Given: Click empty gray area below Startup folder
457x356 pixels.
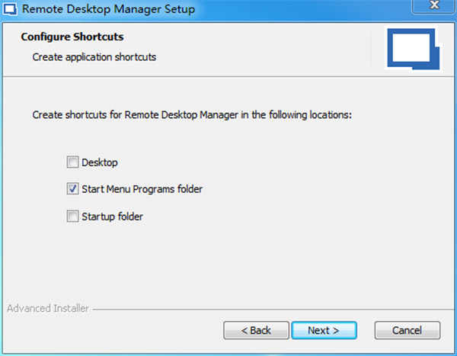Looking at the screenshot, I should coord(228,263).
